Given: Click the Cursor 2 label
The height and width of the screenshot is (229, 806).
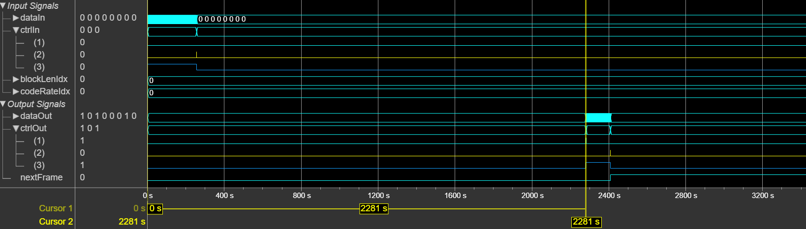Looking at the screenshot, I should pos(56,222).
